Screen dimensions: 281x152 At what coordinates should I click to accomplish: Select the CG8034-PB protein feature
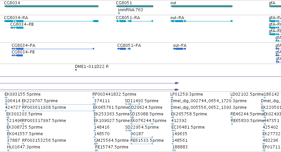17,55
